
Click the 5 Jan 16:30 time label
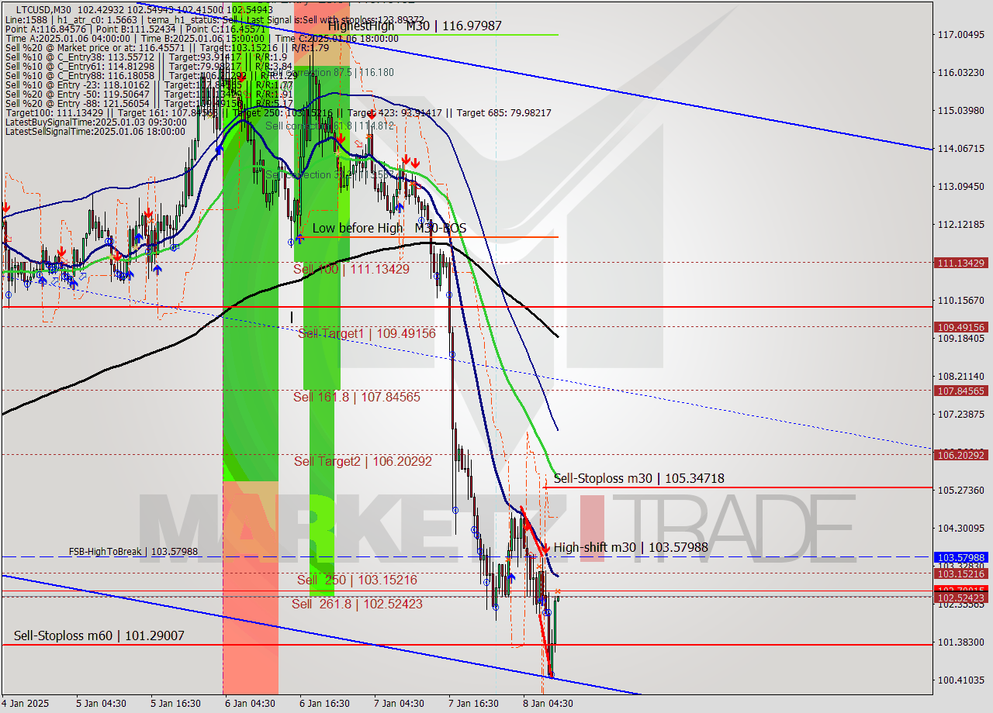coord(176,704)
